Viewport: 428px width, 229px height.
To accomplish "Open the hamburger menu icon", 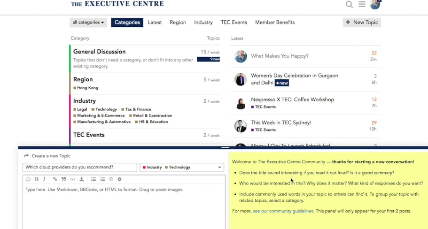I will click(x=362, y=4).
